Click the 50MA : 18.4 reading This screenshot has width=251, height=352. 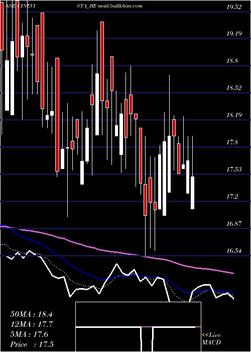(31, 314)
